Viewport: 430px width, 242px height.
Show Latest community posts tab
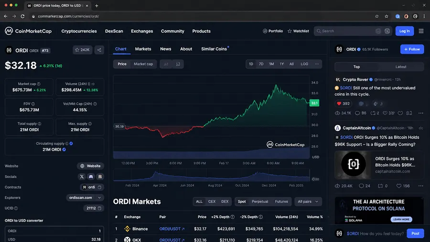(x=401, y=66)
